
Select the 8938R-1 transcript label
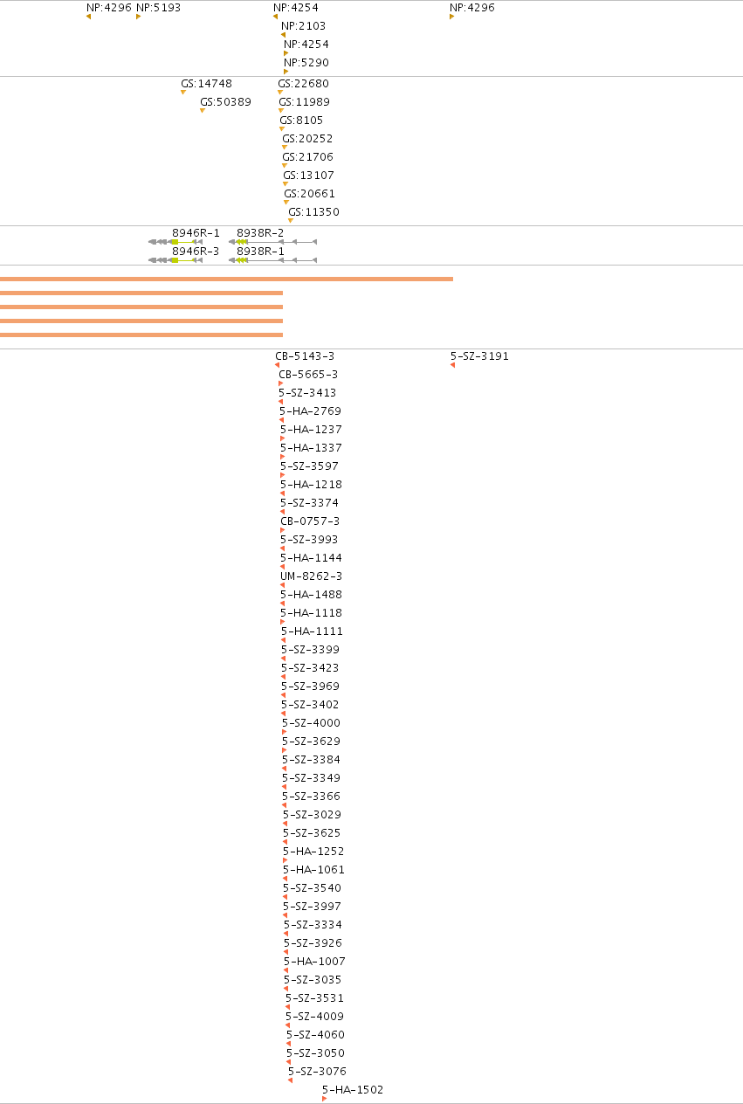pos(260,251)
